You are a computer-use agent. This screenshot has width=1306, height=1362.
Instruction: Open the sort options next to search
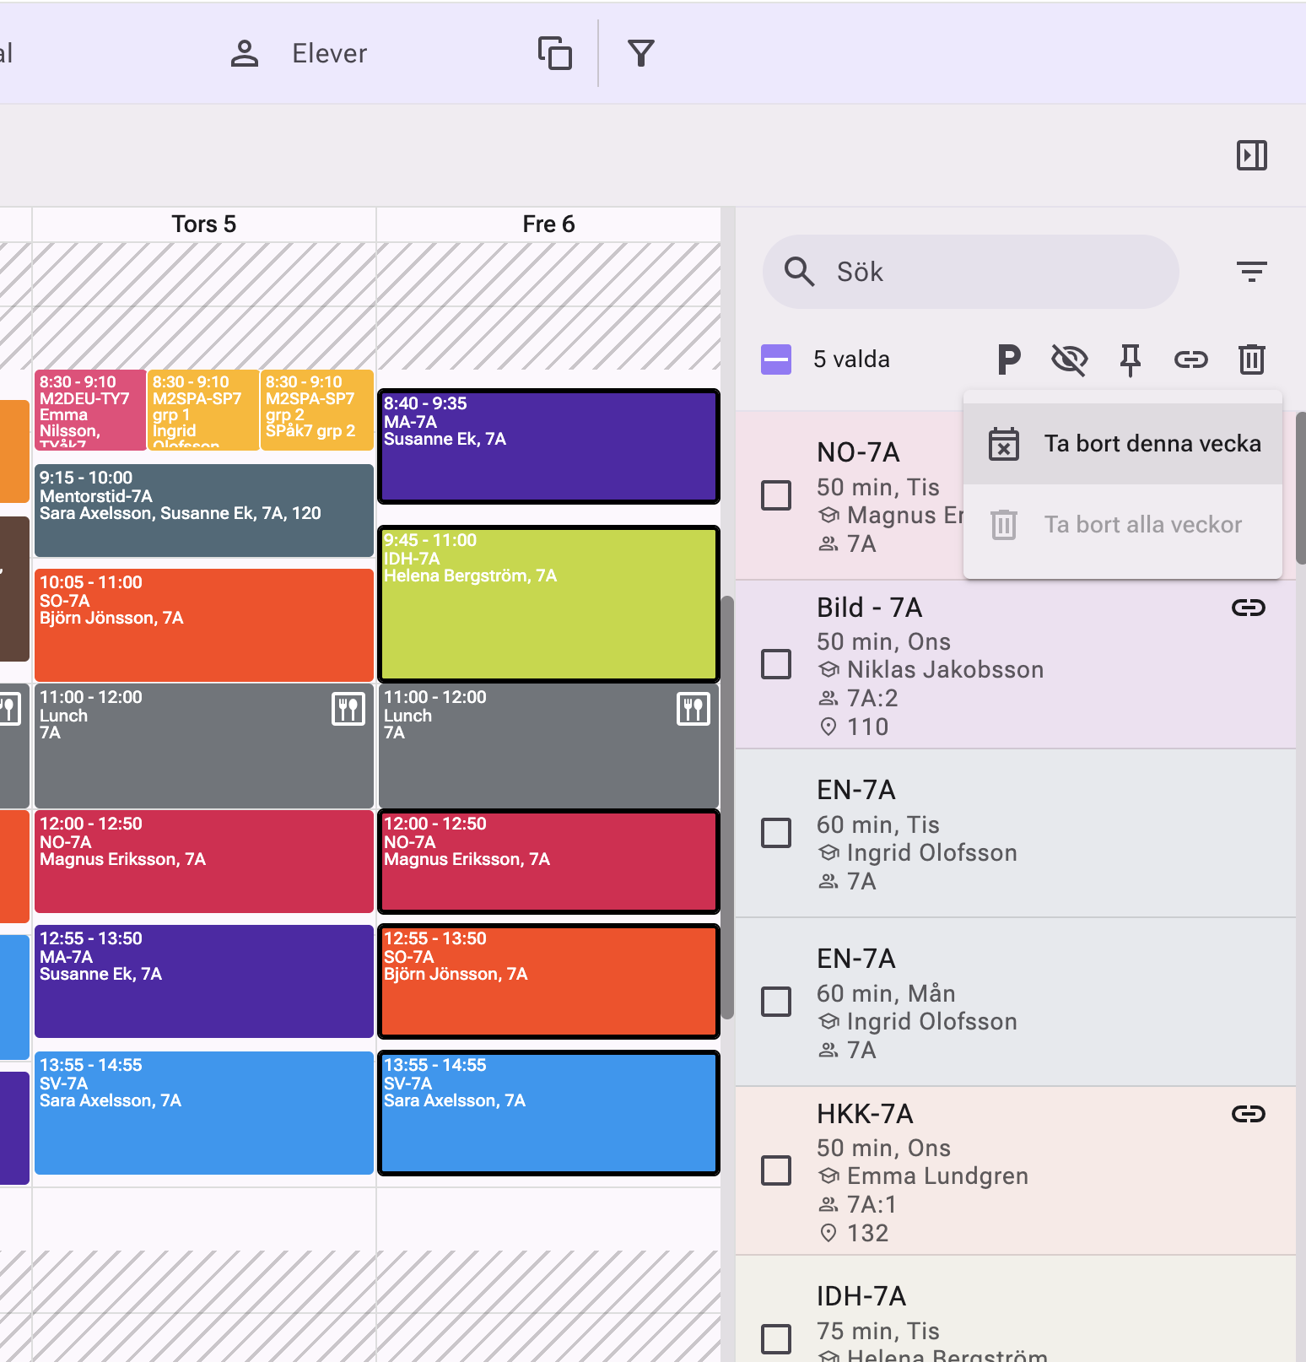point(1251,272)
